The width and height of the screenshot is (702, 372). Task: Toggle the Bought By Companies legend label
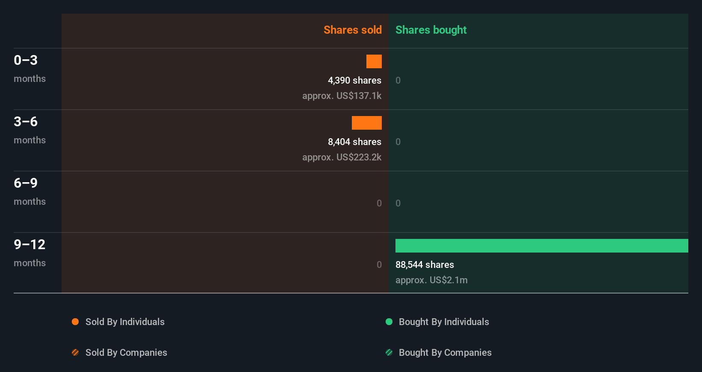click(x=445, y=352)
